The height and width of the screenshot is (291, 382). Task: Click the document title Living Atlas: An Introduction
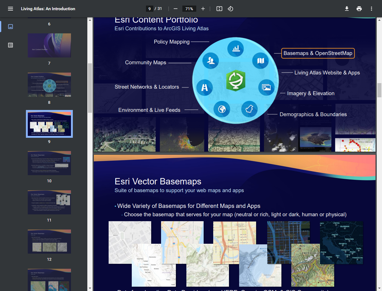pos(48,9)
